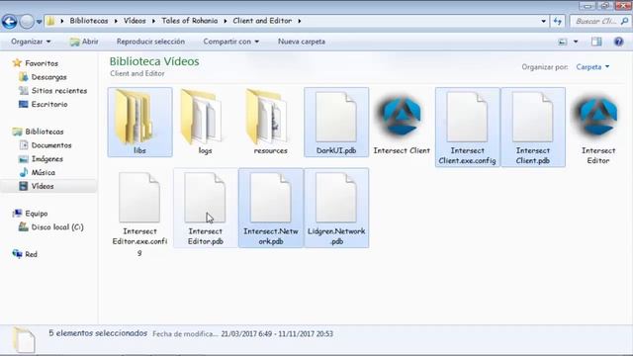
Task: Click Reproducir selección
Action: (150, 42)
